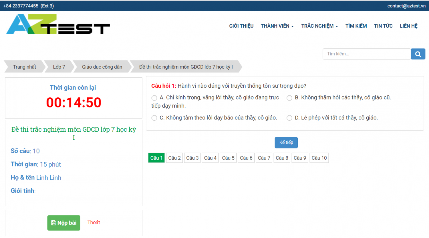Click the 'Họ & tên Linh Linh' text
Viewport: 429px width, 238px height.
(x=36, y=178)
